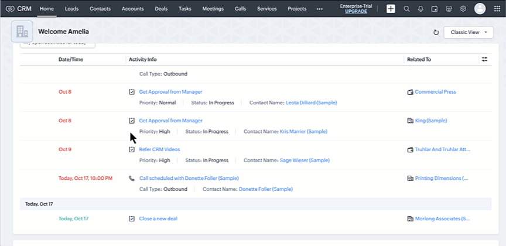The width and height of the screenshot is (506, 246).
Task: Check the Get Approval from Manager task box
Action: coord(132,92)
